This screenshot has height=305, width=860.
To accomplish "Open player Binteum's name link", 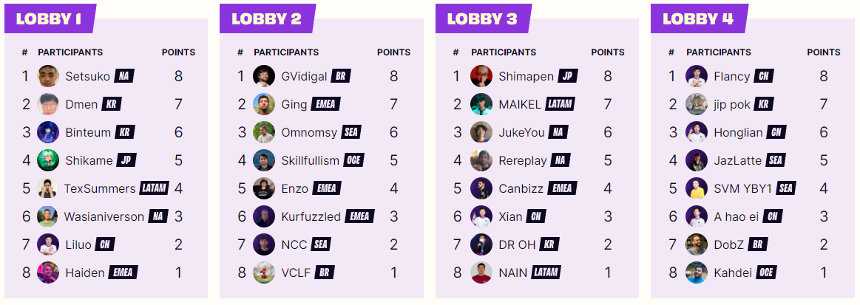I will pos(88,132).
